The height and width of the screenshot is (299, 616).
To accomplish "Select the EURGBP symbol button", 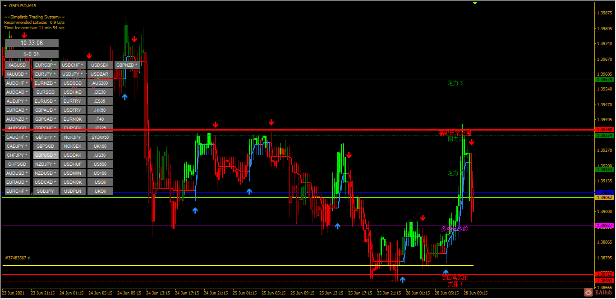I will [46, 65].
